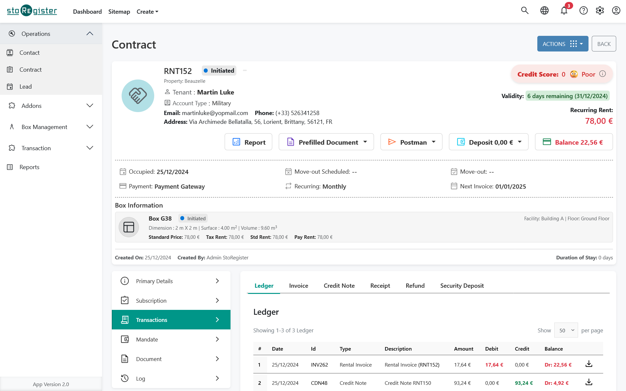Click the help question mark icon
The image size is (626, 391).
(x=583, y=10)
